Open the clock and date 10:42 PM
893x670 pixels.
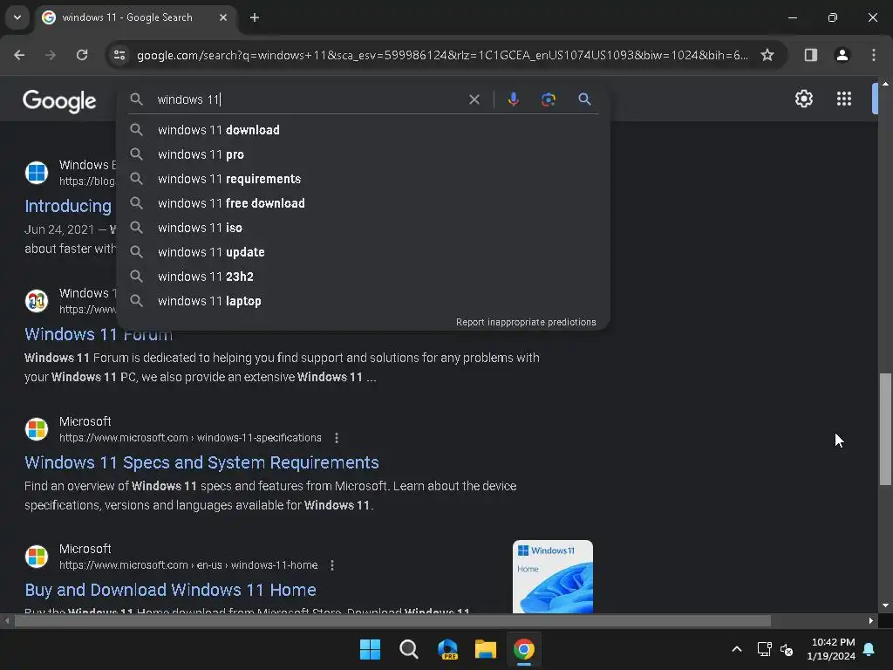point(831,649)
